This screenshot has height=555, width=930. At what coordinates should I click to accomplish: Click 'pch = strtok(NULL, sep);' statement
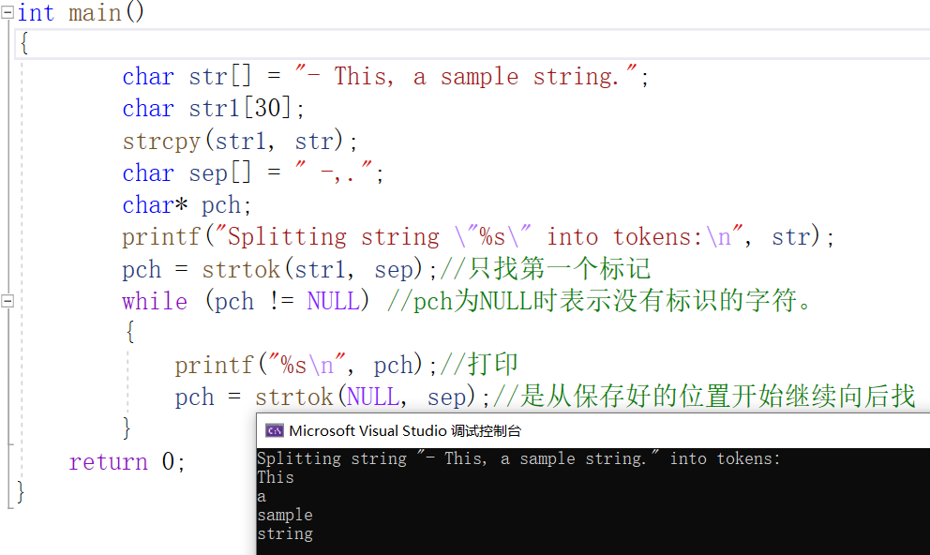[x=332, y=397]
